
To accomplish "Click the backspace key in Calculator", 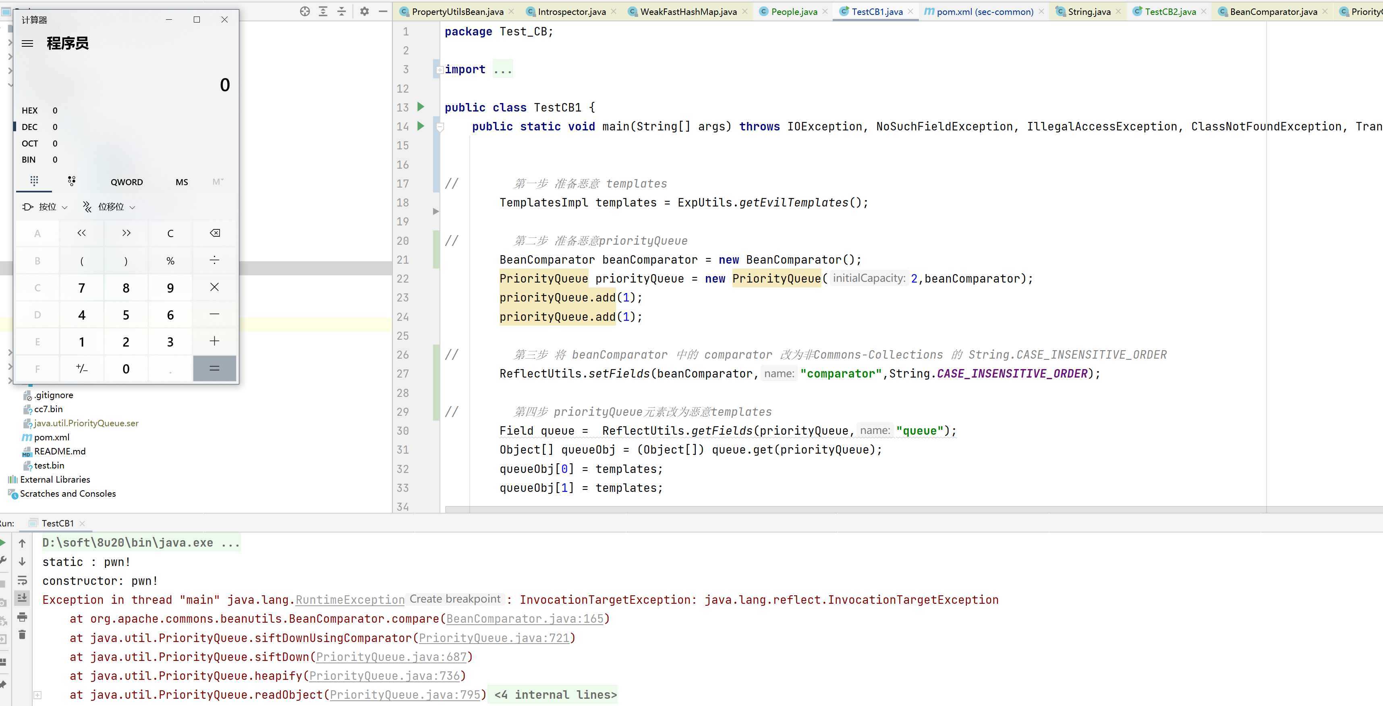I will coord(215,233).
